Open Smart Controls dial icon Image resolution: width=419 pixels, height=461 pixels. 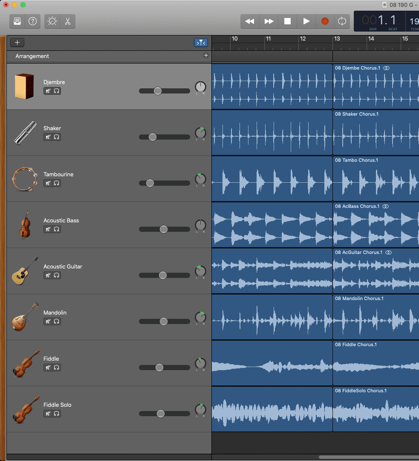[53, 21]
